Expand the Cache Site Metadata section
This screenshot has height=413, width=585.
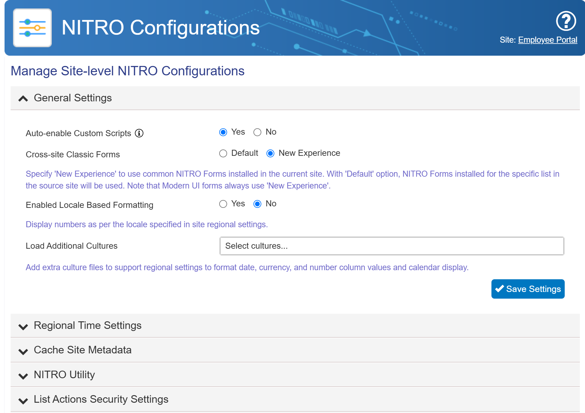(x=83, y=350)
